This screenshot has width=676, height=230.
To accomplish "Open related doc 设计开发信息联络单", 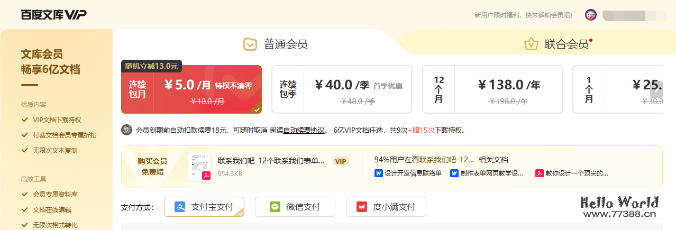I will (x=413, y=173).
